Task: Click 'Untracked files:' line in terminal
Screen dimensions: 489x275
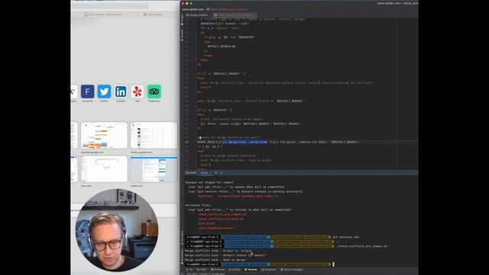Action: pyautogui.click(x=198, y=205)
